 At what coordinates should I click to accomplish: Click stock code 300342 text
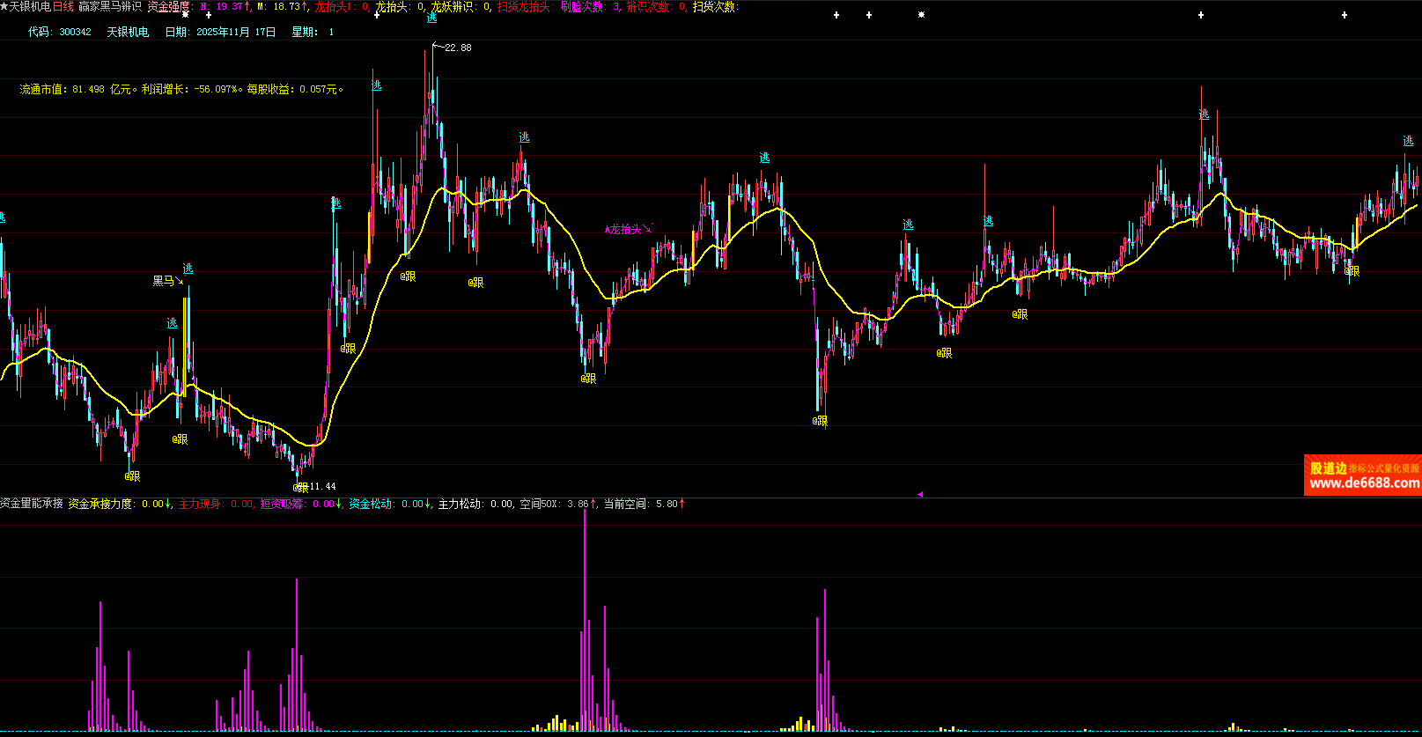(75, 32)
